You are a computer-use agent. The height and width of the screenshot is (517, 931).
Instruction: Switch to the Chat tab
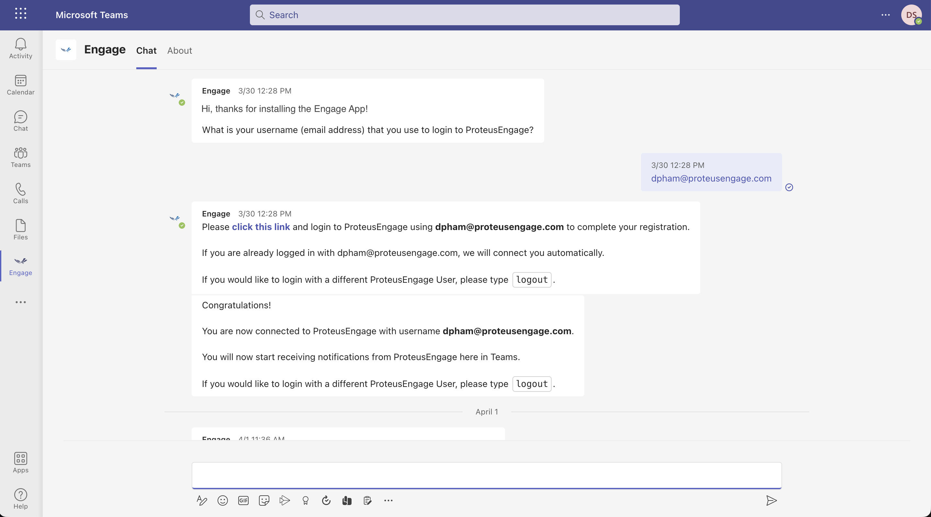146,50
